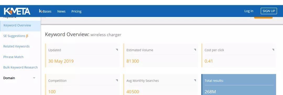Click the Estimated Volume card corner triangle
Image resolution: width=283 pixels, height=95 pixels.
click(195, 50)
